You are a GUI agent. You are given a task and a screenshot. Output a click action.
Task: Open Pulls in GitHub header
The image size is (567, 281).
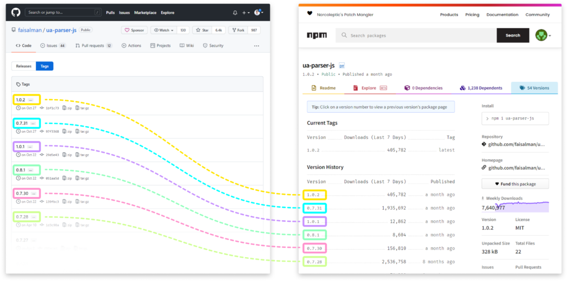110,13
